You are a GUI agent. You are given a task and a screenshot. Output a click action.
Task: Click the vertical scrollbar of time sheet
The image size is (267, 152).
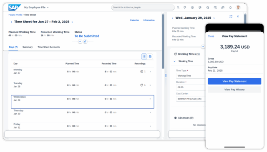[163, 42]
